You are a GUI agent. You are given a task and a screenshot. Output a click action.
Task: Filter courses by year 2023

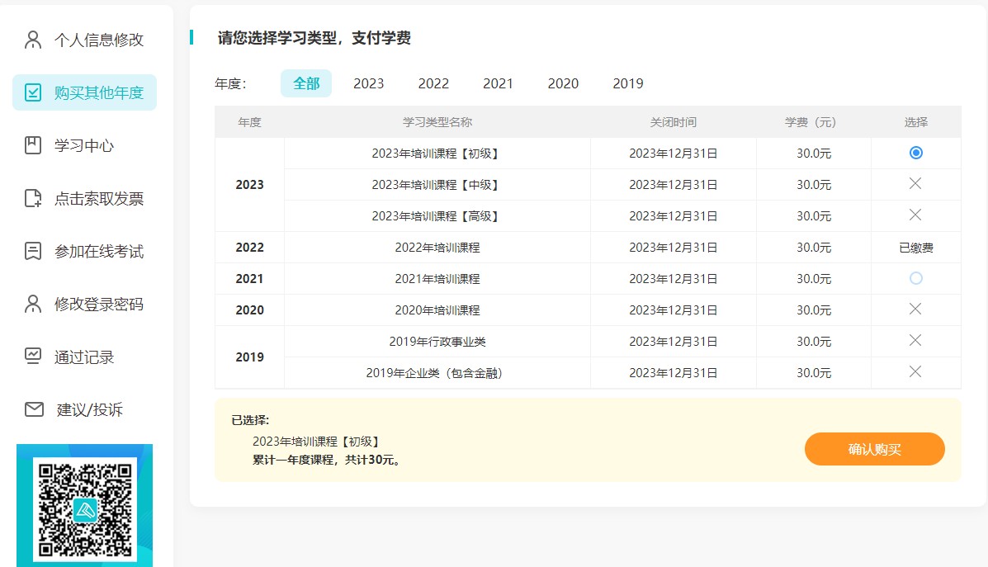tap(368, 83)
